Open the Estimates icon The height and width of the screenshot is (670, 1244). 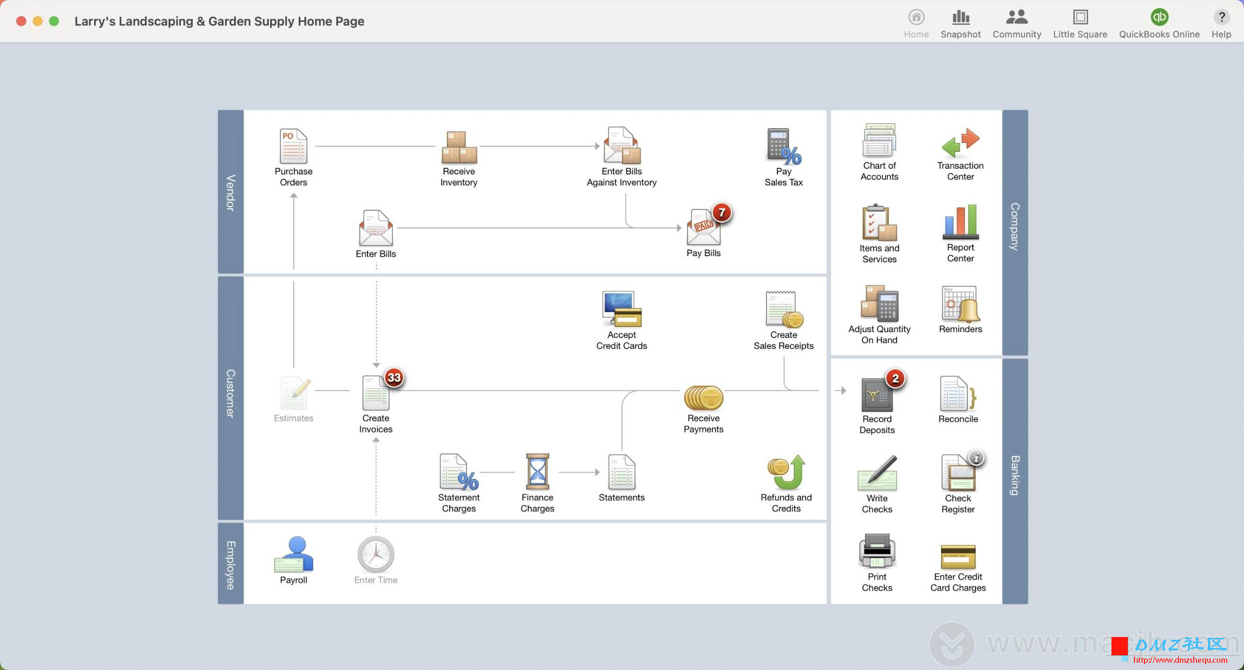tap(294, 393)
